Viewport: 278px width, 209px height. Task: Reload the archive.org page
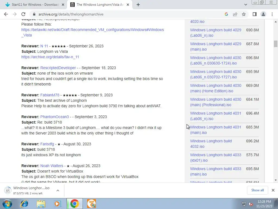click(23, 14)
